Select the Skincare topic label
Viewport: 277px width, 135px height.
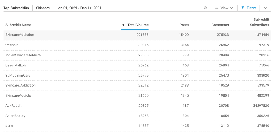coord(43,8)
